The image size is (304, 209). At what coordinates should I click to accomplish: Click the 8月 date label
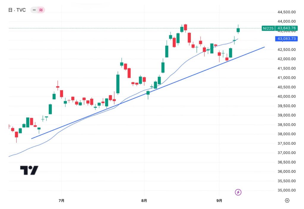pyautogui.click(x=144, y=201)
